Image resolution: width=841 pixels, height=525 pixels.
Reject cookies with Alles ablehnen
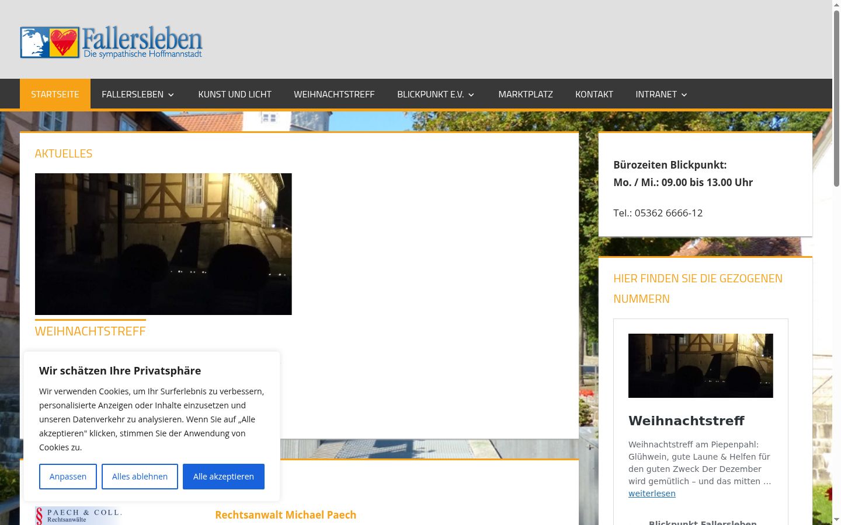click(x=140, y=477)
